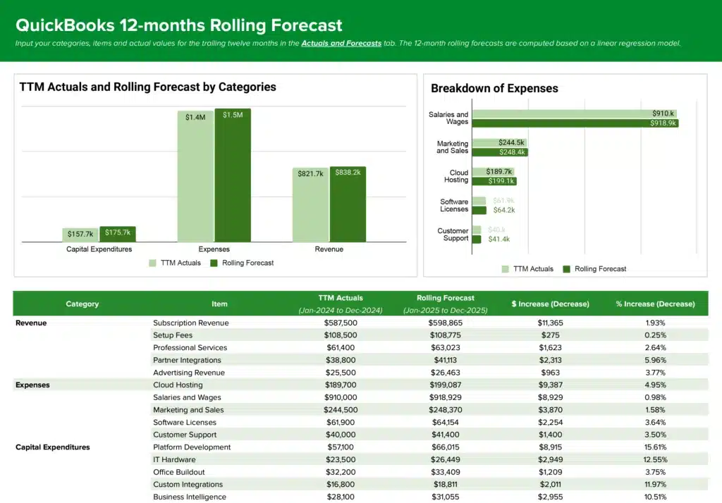Click the 15.61% increase value
The image size is (722, 503).
[655, 447]
